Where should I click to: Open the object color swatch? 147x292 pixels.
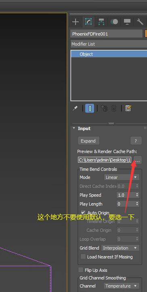(146, 34)
